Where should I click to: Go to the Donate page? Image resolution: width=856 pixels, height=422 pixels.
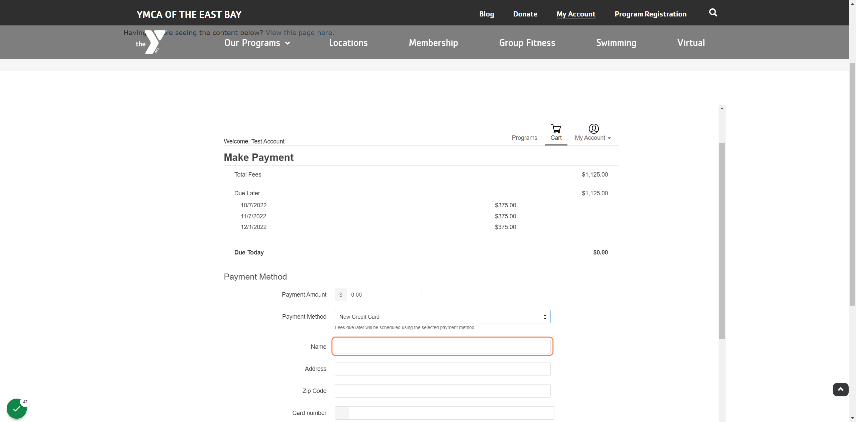coord(525,14)
